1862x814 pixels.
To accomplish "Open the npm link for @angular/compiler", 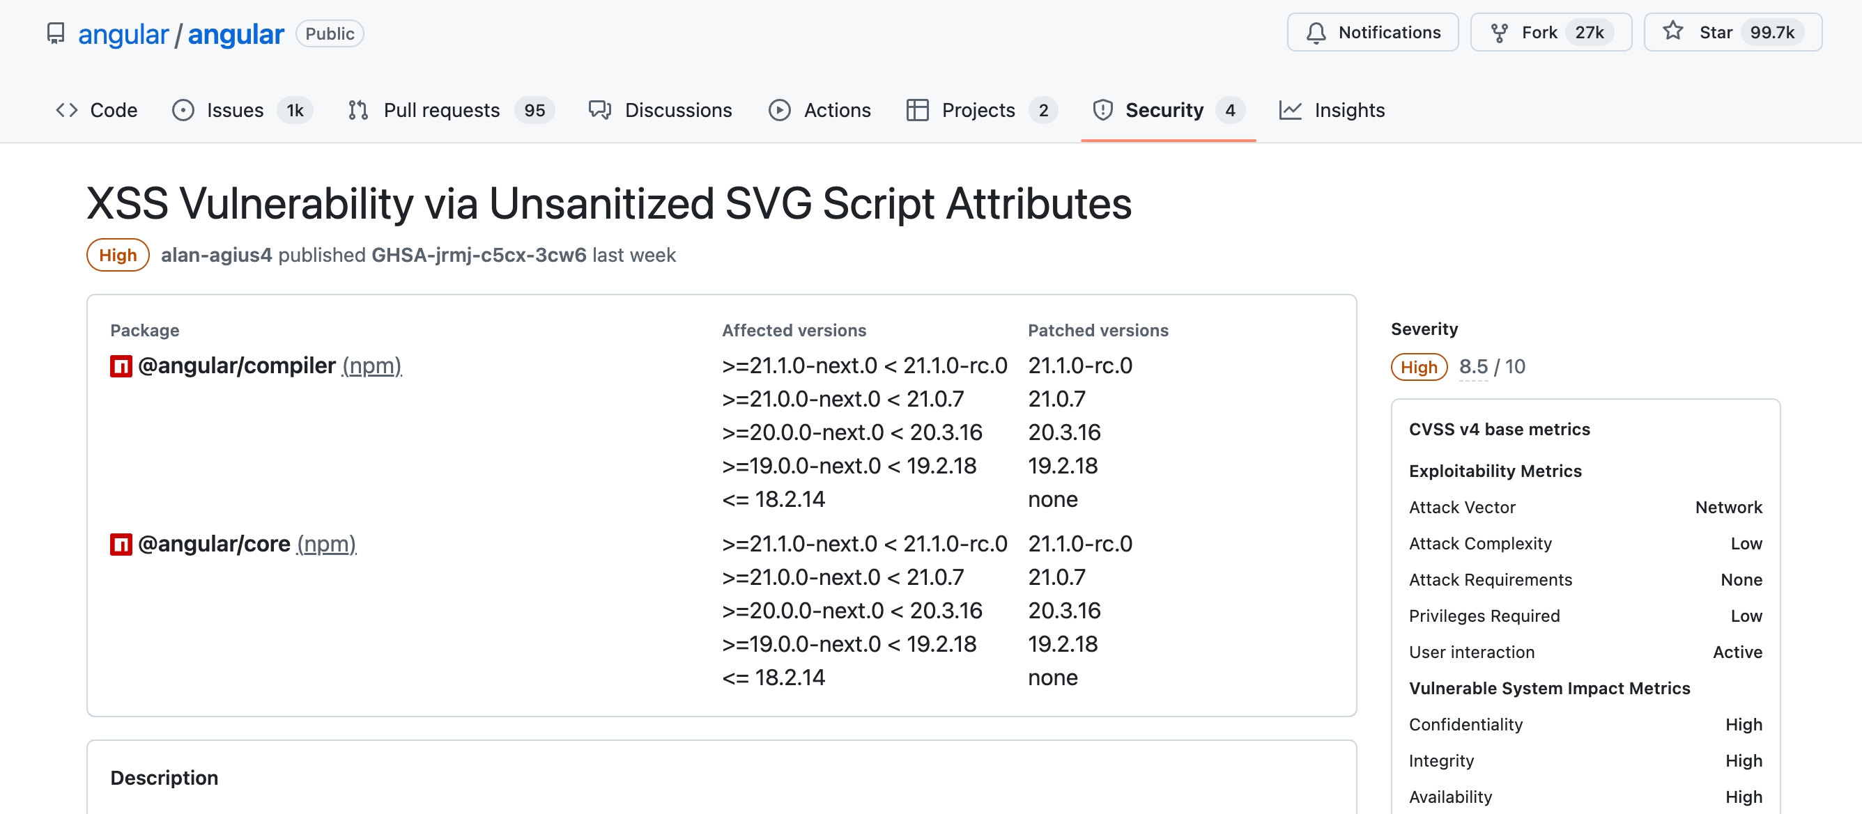I will coord(371,366).
